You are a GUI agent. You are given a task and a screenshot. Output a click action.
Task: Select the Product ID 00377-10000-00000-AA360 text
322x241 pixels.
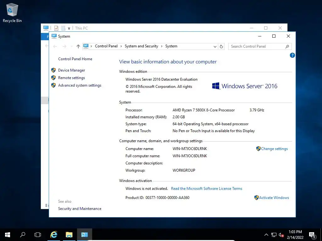tap(167, 198)
